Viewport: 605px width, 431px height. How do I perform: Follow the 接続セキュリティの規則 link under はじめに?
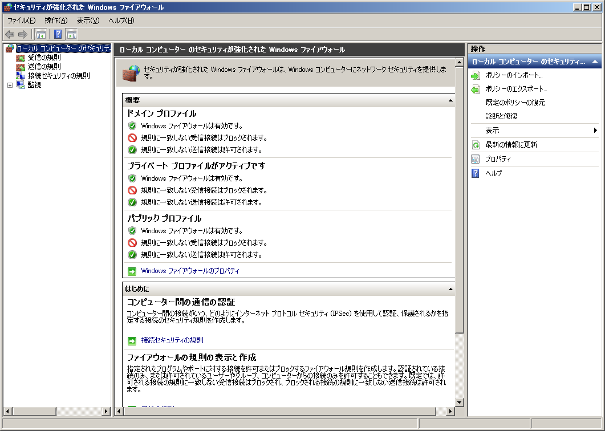pos(172,340)
